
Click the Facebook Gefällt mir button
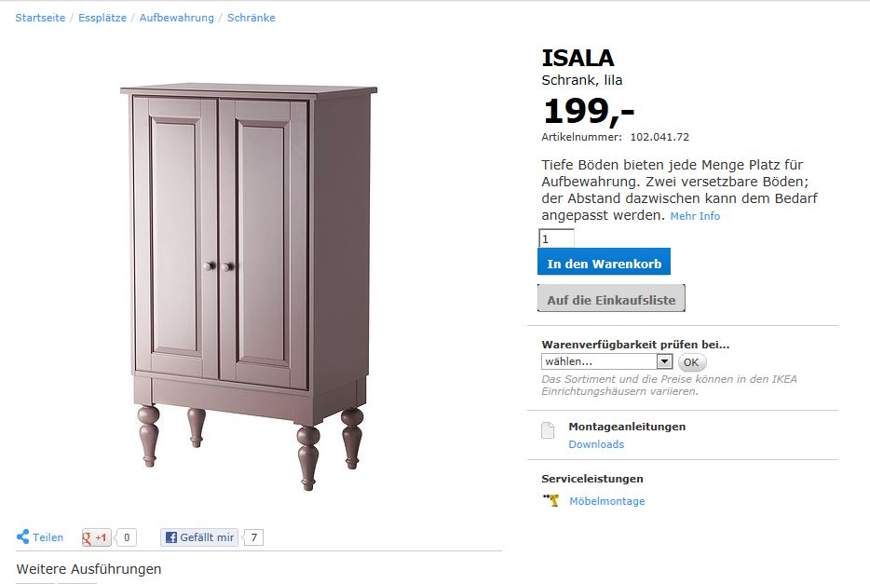[x=199, y=537]
